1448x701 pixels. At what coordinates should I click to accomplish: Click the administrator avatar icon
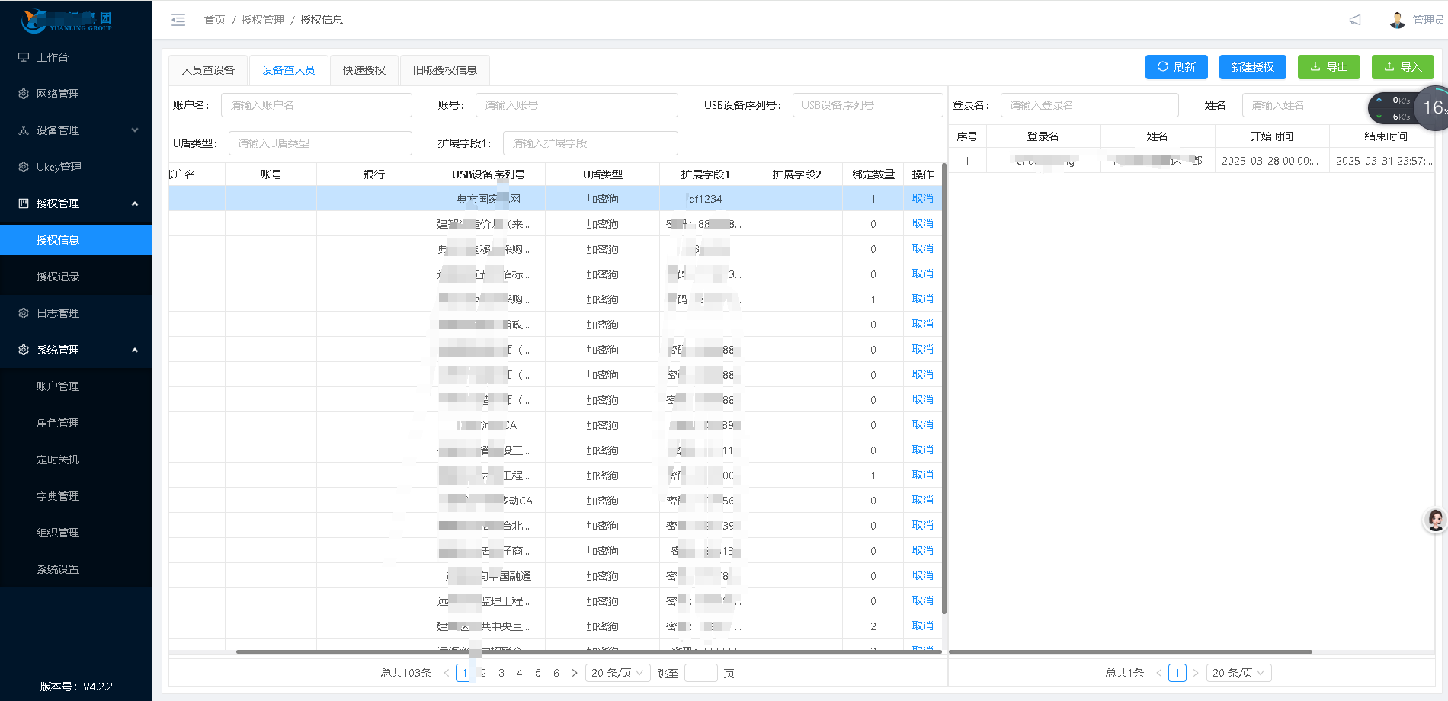click(1397, 20)
